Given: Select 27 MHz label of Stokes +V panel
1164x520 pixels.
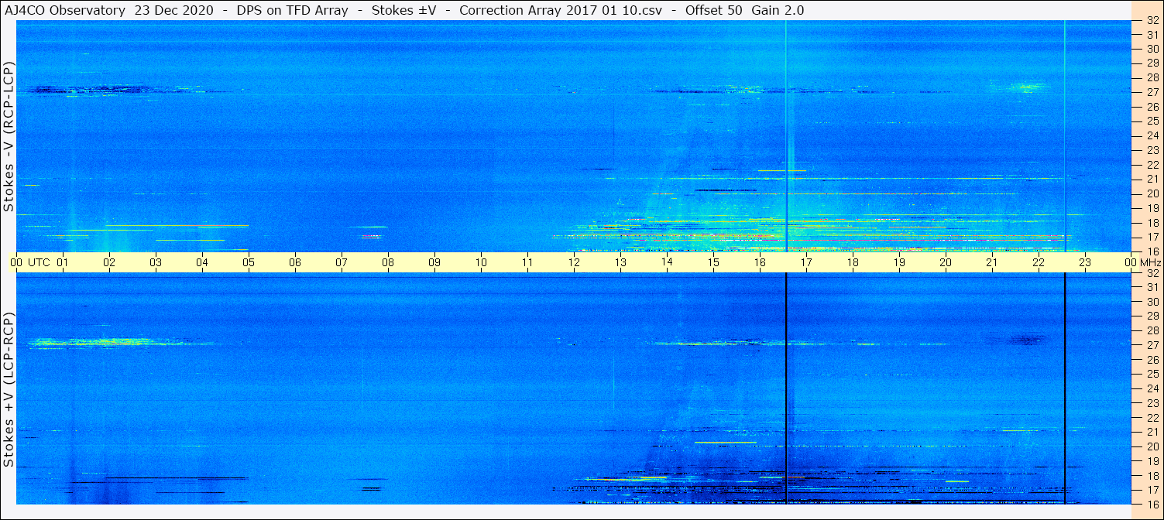Looking at the screenshot, I should coord(1152,345).
